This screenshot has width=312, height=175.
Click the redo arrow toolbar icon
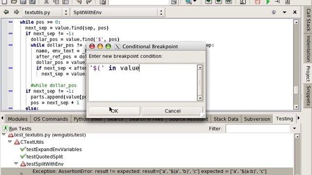pyautogui.click(x=89, y=2)
